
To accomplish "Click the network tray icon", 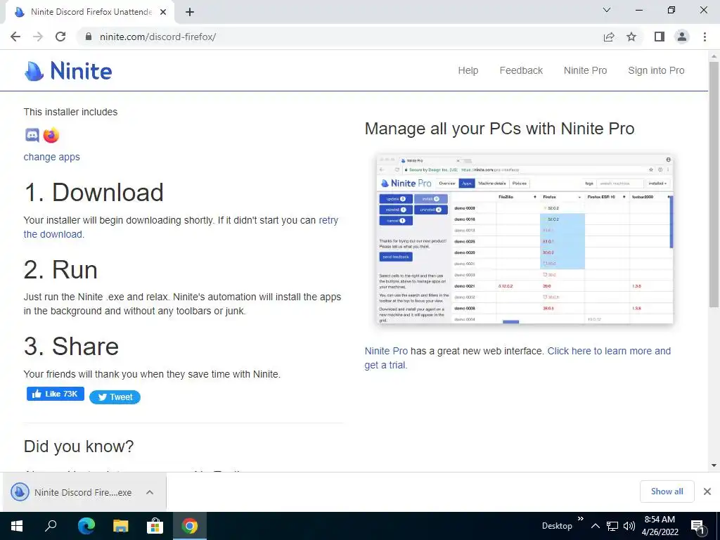I will [612, 526].
